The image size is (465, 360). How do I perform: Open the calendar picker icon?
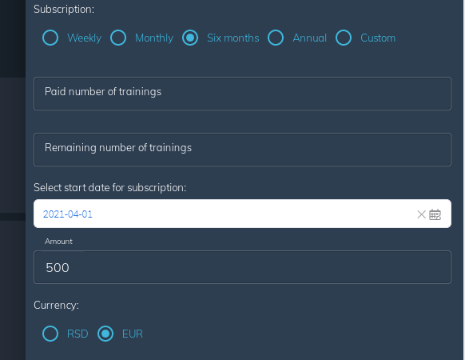pyautogui.click(x=435, y=214)
